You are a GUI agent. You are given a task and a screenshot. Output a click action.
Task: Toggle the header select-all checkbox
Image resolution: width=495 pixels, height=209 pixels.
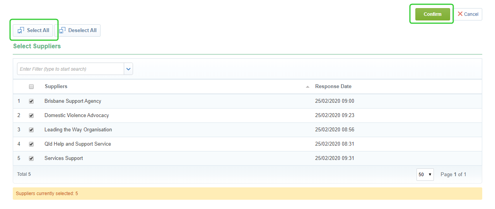point(31,87)
